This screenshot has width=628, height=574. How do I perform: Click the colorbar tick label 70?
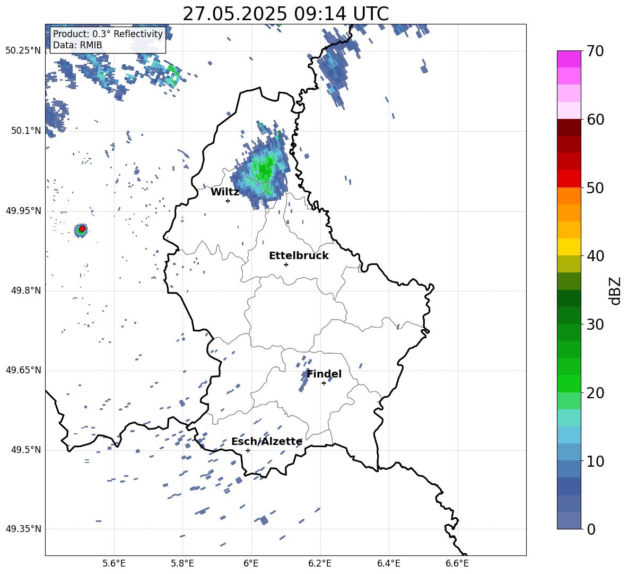pos(595,51)
